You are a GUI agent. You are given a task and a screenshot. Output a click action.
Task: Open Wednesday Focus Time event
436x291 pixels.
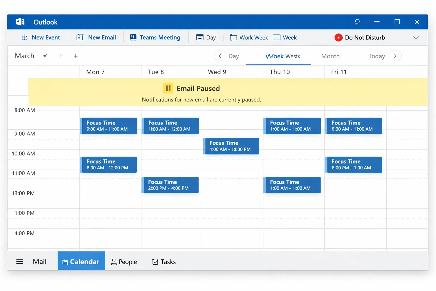(231, 146)
